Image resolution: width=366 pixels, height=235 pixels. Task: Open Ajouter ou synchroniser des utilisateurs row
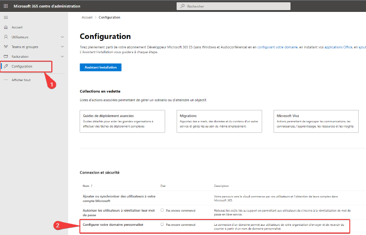click(119, 198)
